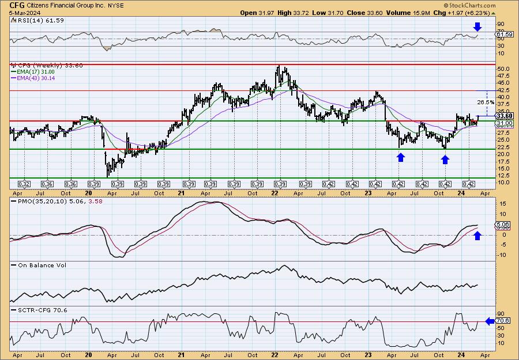Click the 0.32 dividend marker
This screenshot has width=519, height=360.
[24, 184]
